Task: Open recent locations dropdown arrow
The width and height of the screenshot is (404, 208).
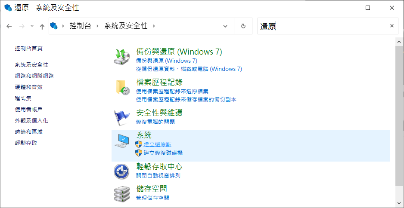Action: pos(32,26)
